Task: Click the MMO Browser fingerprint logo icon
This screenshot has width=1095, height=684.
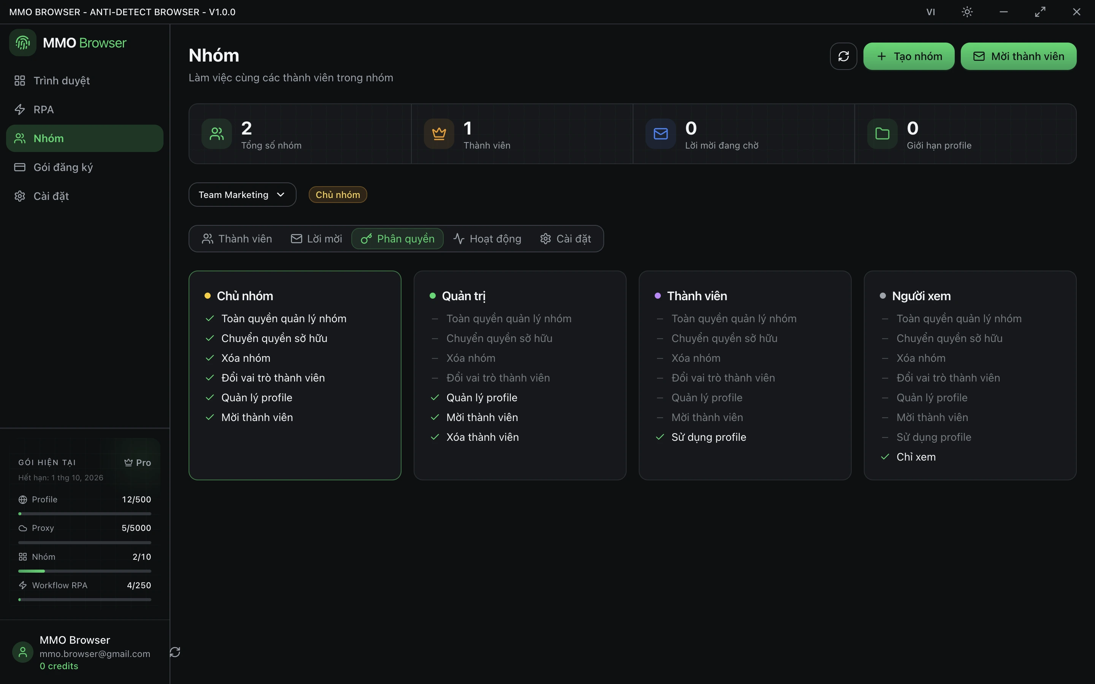Action: [23, 43]
